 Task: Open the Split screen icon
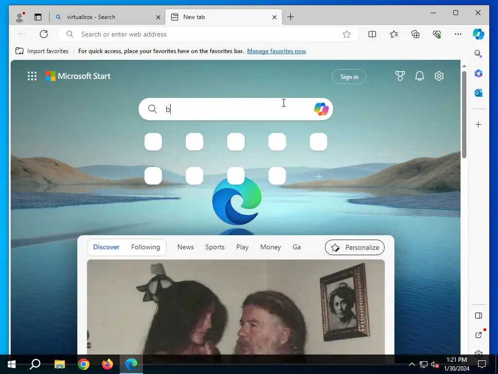(x=372, y=34)
